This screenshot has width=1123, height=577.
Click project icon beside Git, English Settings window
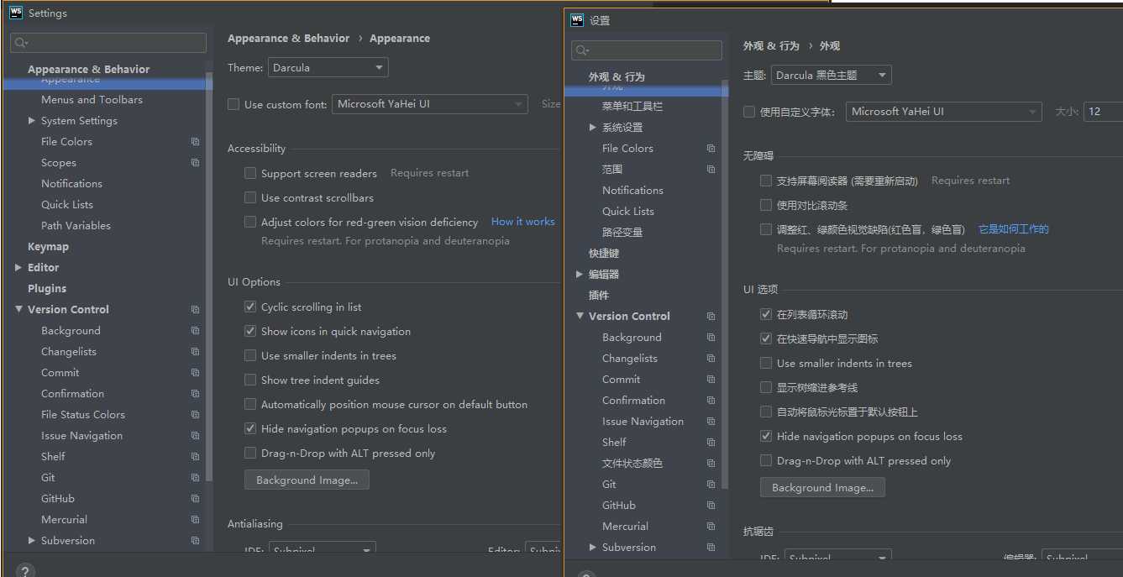click(195, 478)
